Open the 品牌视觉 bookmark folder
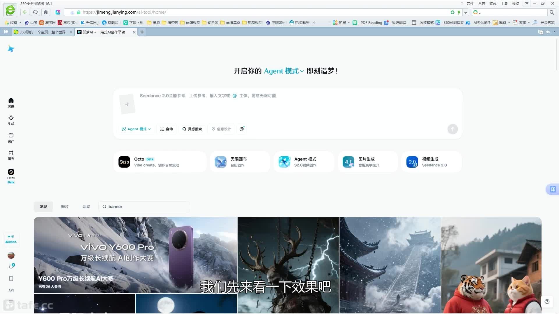This screenshot has width=559, height=314. tap(190, 23)
